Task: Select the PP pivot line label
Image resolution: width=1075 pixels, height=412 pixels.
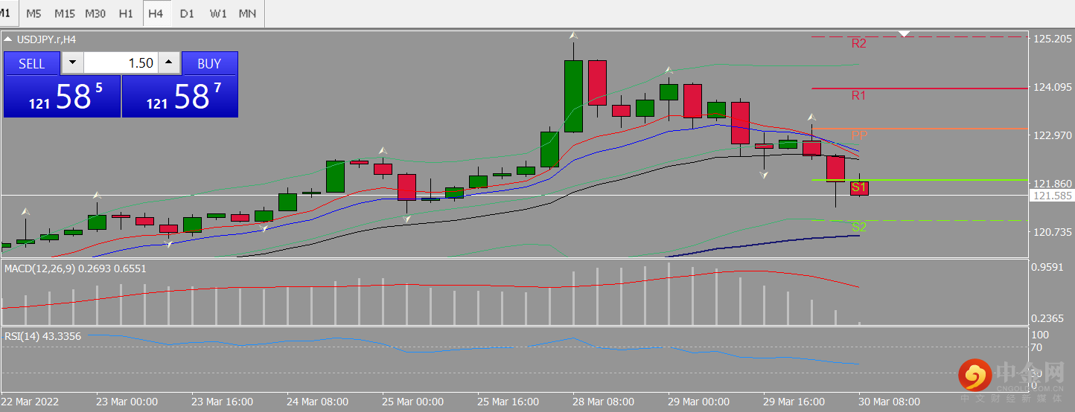Action: 859,135
